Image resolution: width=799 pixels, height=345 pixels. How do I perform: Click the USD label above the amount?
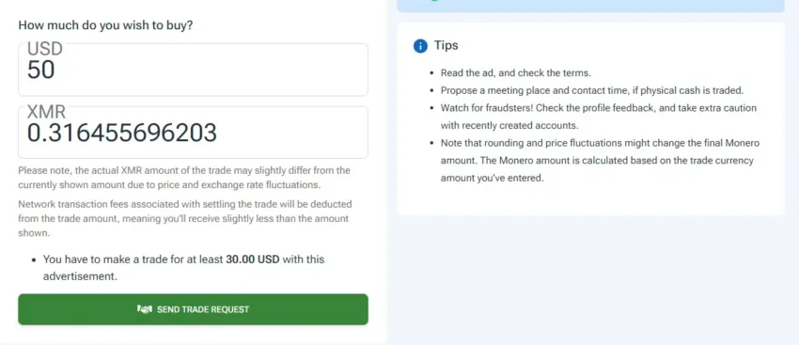tap(45, 49)
